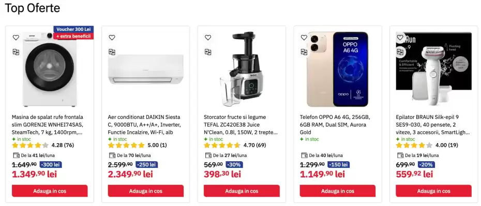Viewport: 481px width, 206px height.
Task: Mark BRAUN epilator as favorite heart icon
Action: (400, 38)
